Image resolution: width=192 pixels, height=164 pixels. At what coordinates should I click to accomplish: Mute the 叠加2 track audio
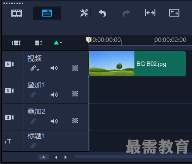point(54,121)
